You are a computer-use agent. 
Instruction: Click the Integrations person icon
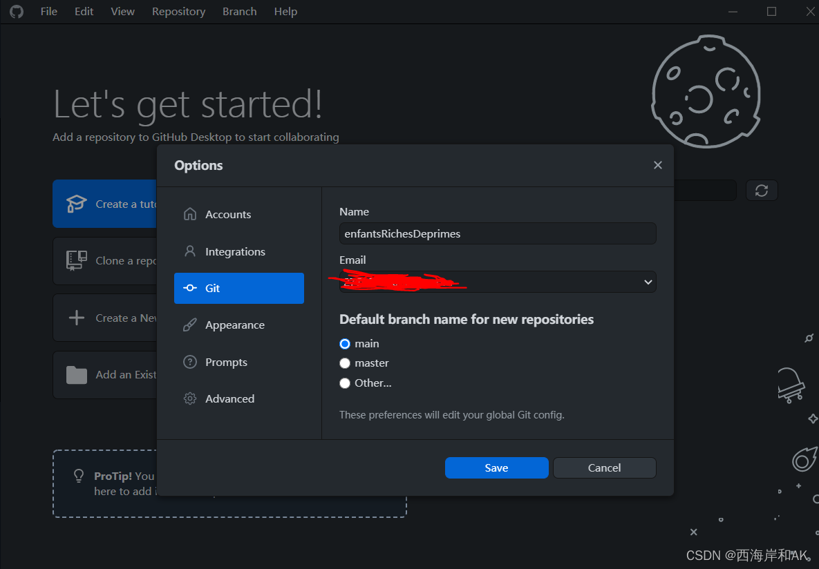point(190,251)
